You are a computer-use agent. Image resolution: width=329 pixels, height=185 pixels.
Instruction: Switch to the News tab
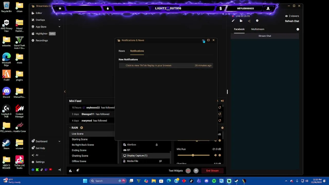(122, 51)
